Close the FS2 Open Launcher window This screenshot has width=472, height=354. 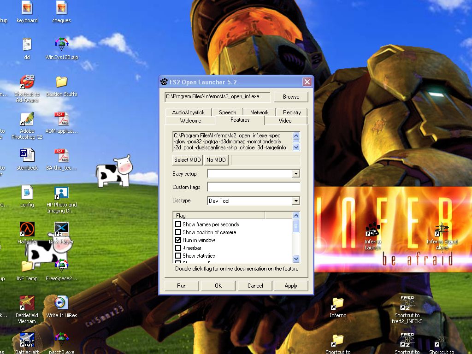(x=307, y=82)
